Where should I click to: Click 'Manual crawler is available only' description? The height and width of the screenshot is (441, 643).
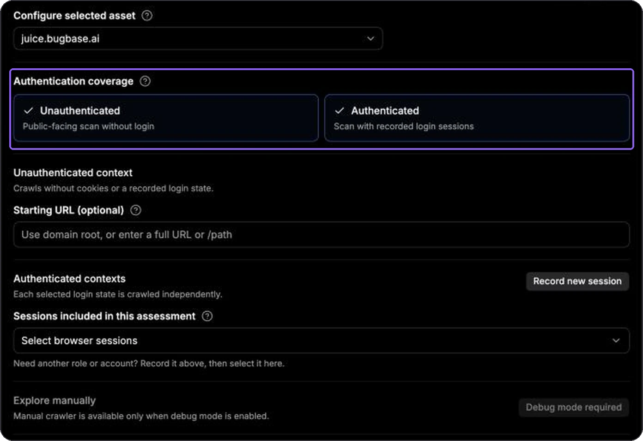click(x=141, y=416)
